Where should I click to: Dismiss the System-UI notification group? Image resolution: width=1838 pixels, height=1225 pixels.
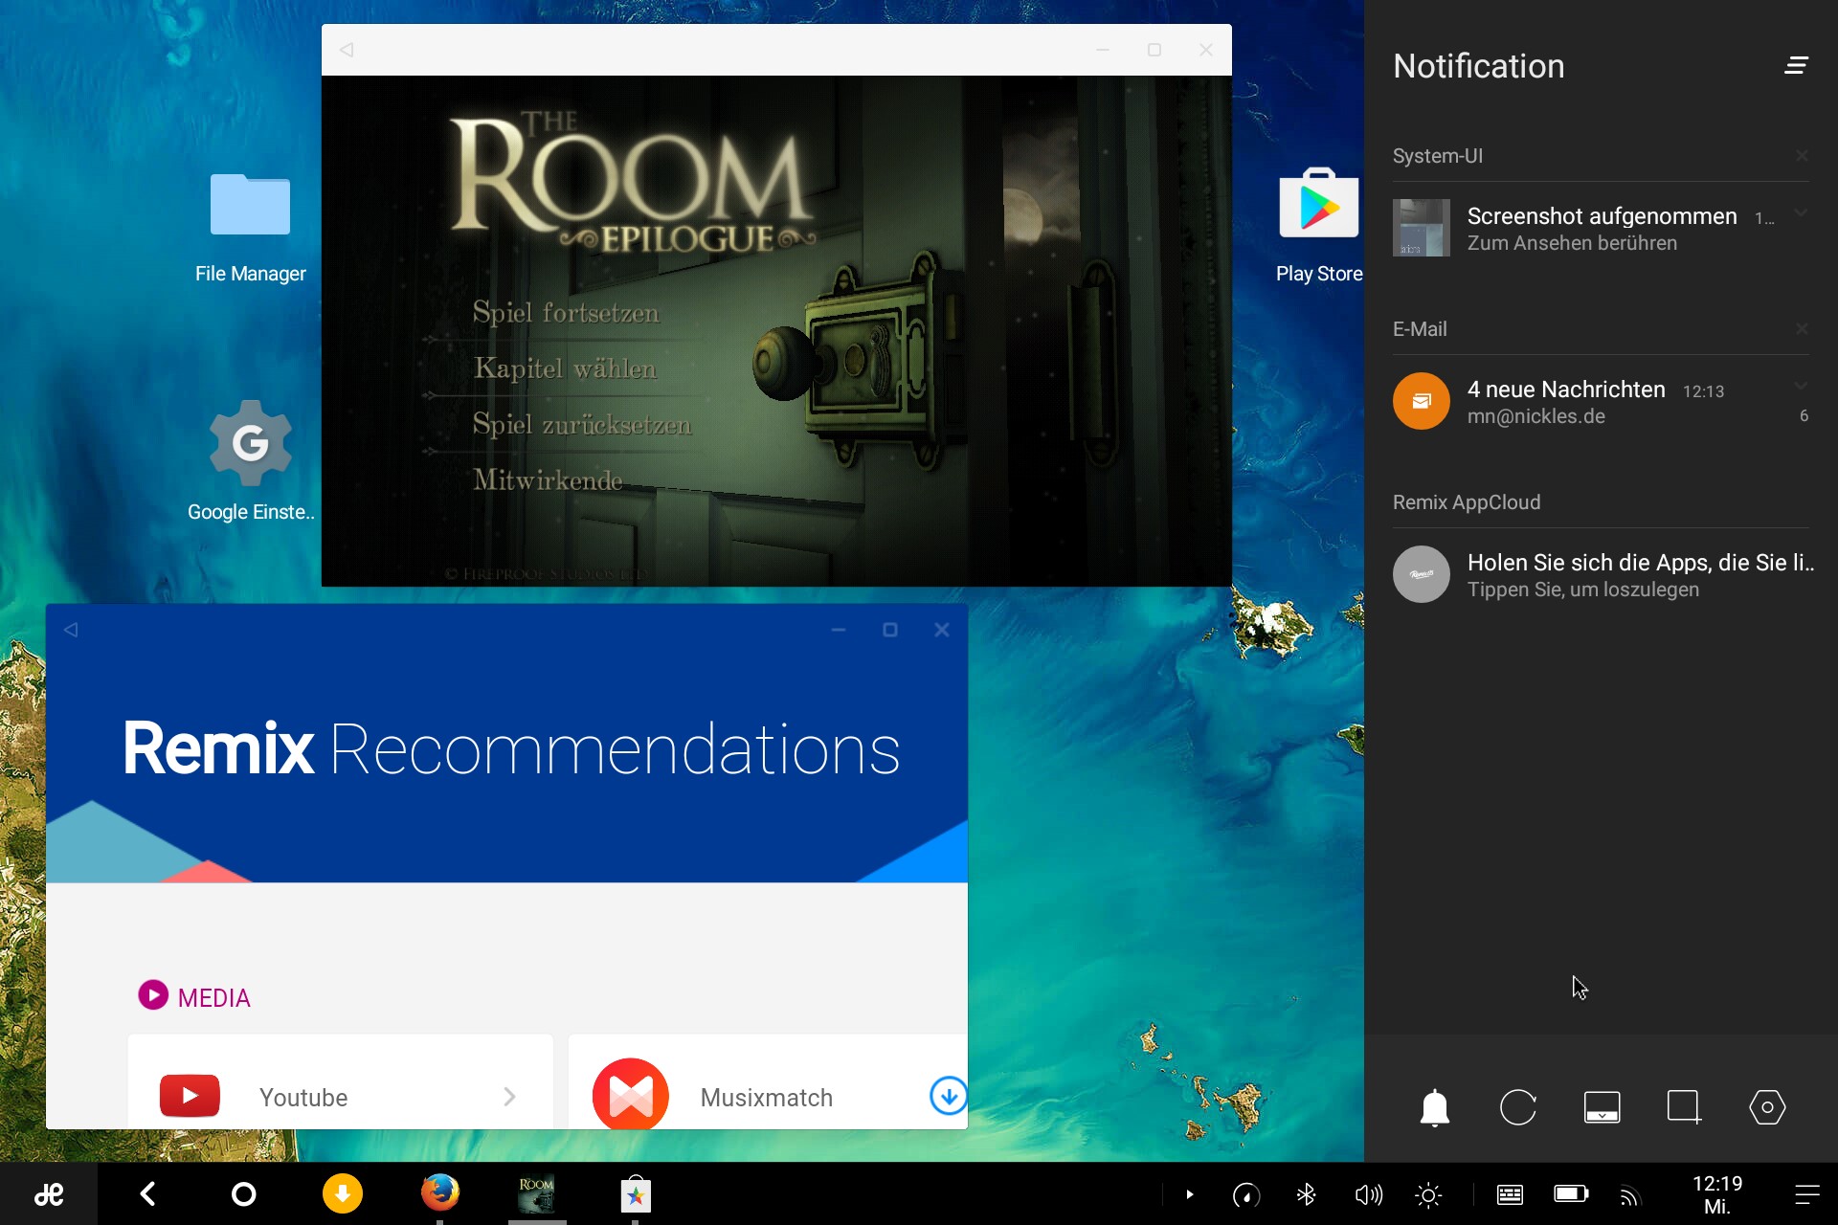coord(1802,156)
